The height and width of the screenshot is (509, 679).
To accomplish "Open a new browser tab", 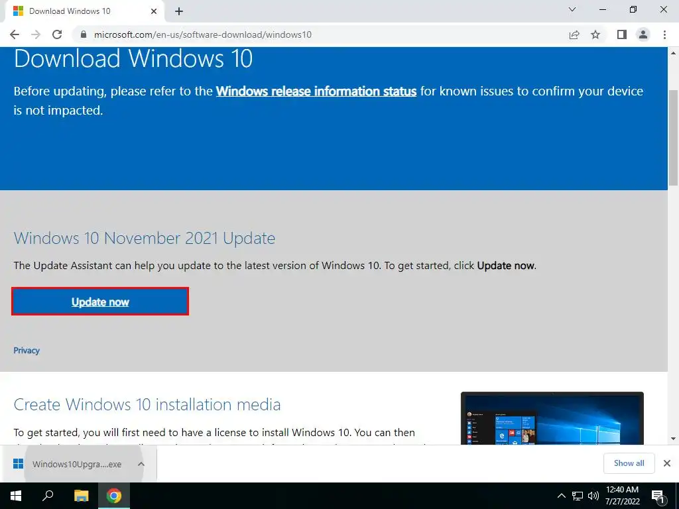I will [179, 11].
